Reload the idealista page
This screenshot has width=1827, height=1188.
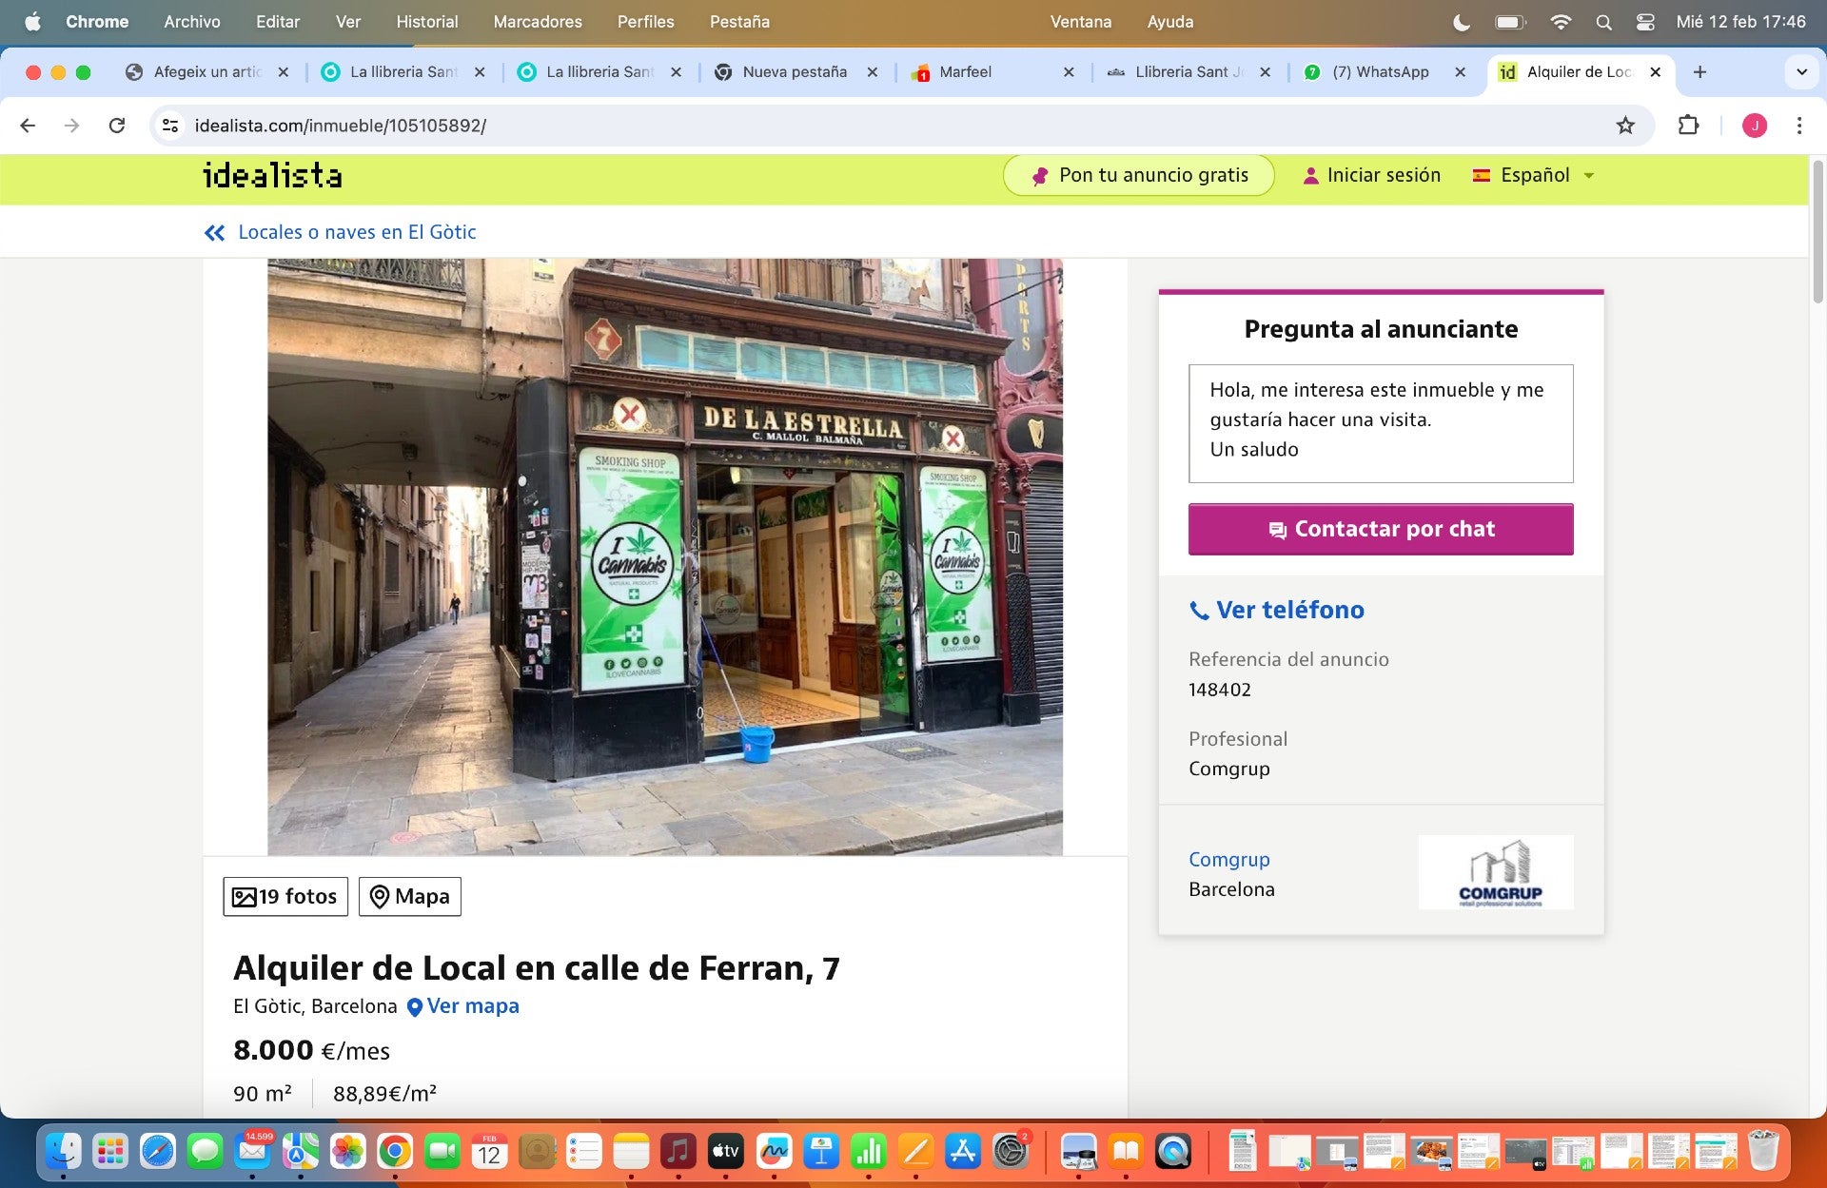pyautogui.click(x=117, y=126)
